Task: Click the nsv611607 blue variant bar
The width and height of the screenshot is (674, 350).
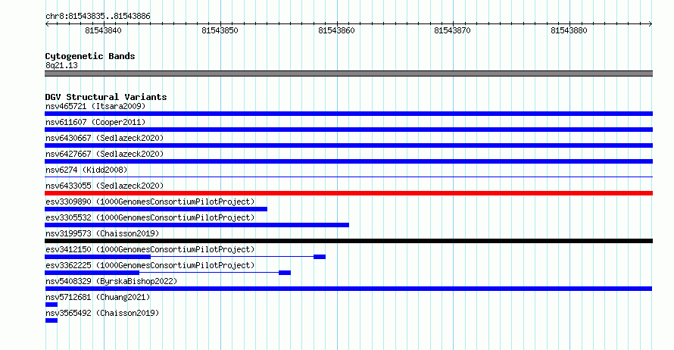Action: pyautogui.click(x=348, y=130)
